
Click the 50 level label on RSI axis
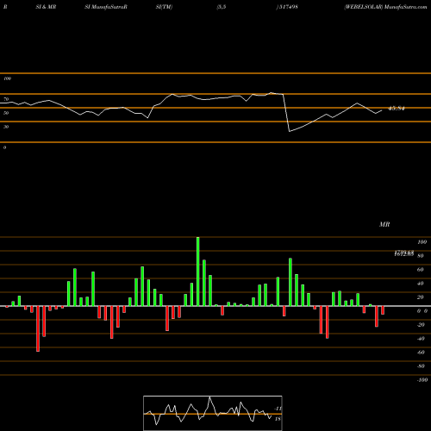pos(6,113)
